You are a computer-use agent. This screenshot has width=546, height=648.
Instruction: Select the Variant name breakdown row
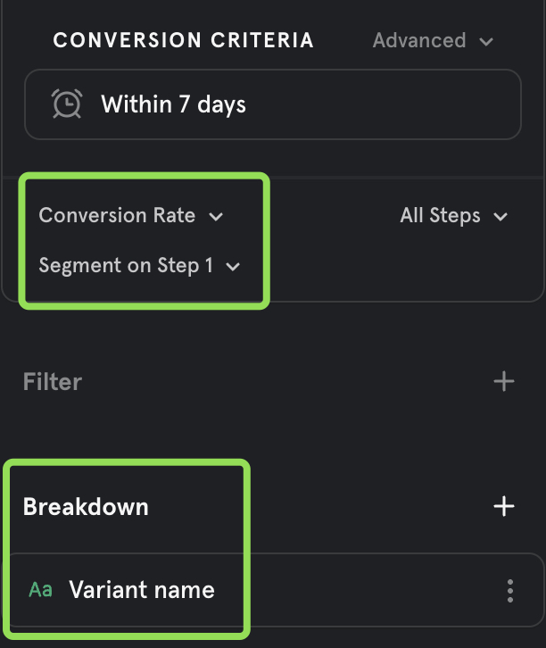268,590
